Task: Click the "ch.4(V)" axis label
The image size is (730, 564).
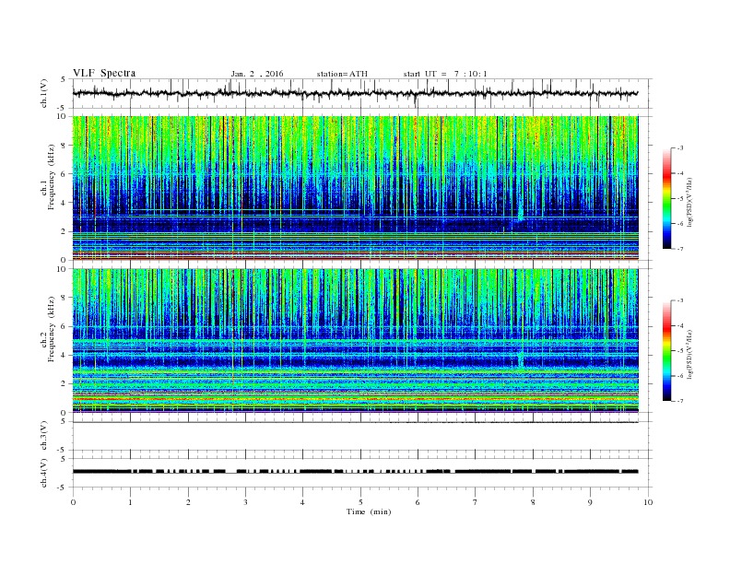Action: click(x=44, y=473)
